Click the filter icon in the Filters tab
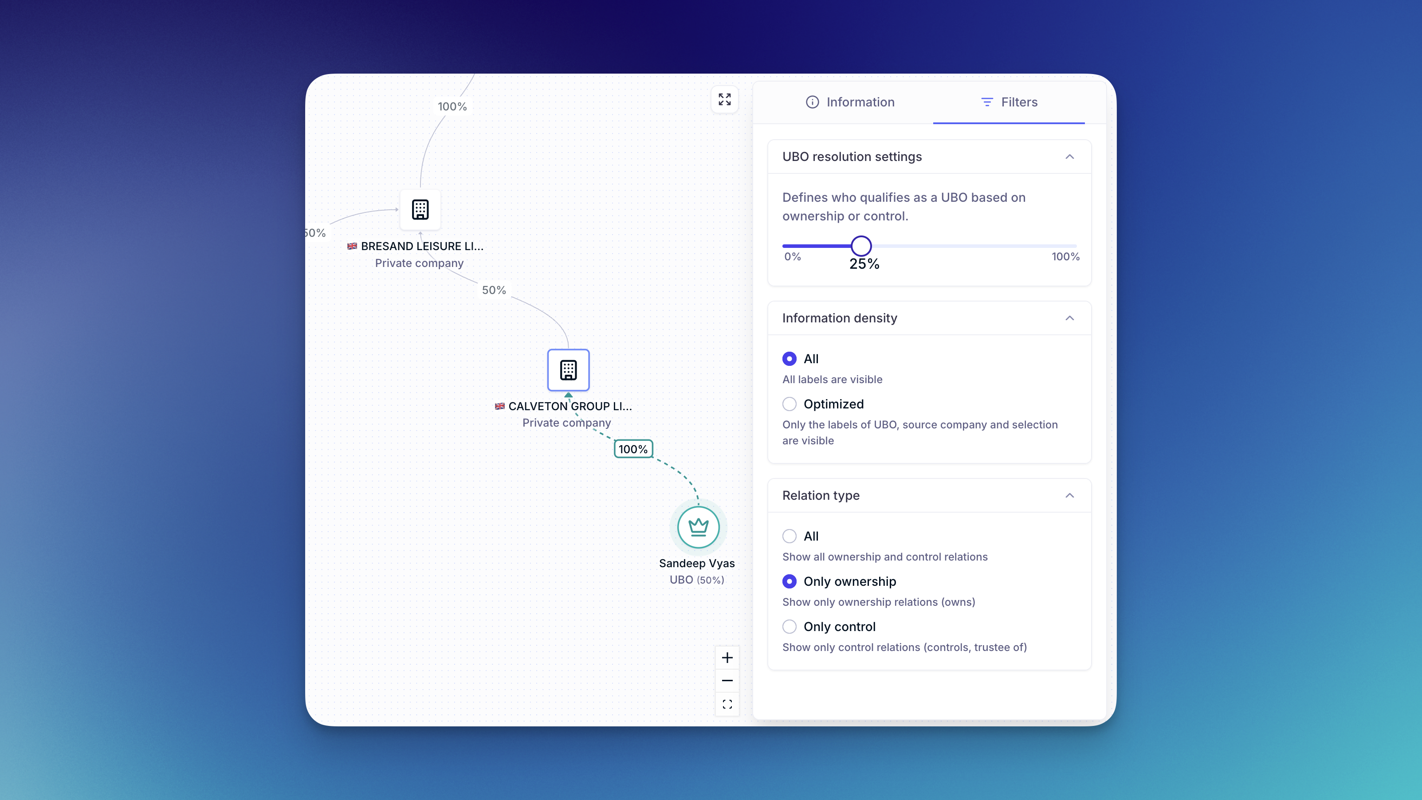Image resolution: width=1422 pixels, height=800 pixels. tap(987, 102)
